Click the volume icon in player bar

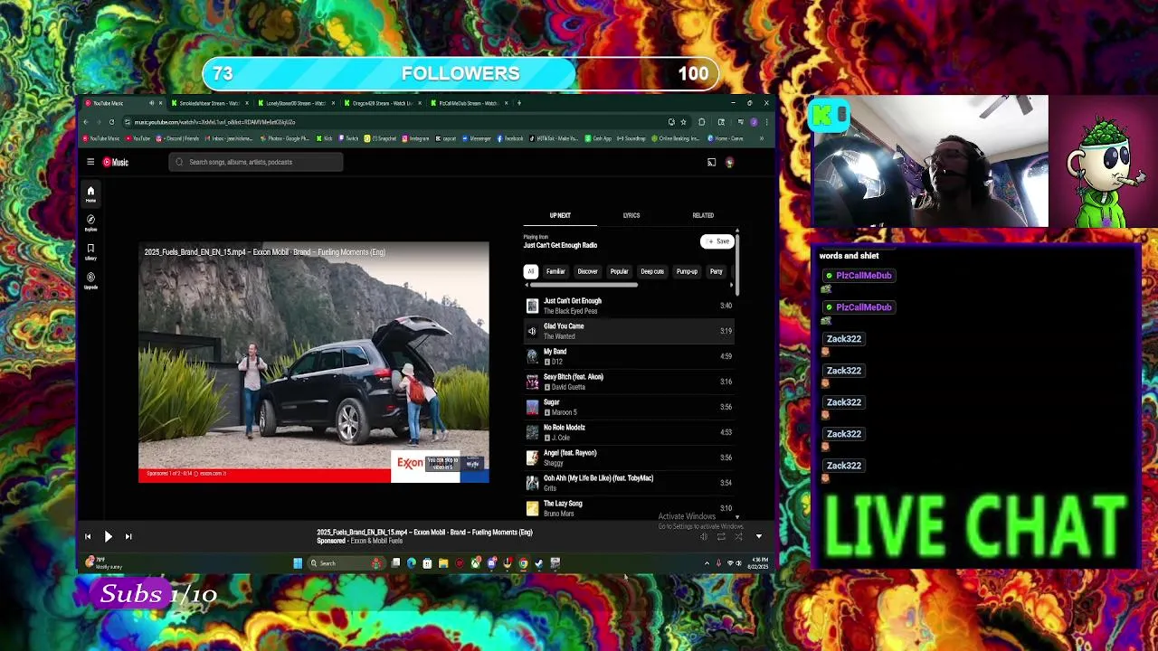click(x=704, y=537)
